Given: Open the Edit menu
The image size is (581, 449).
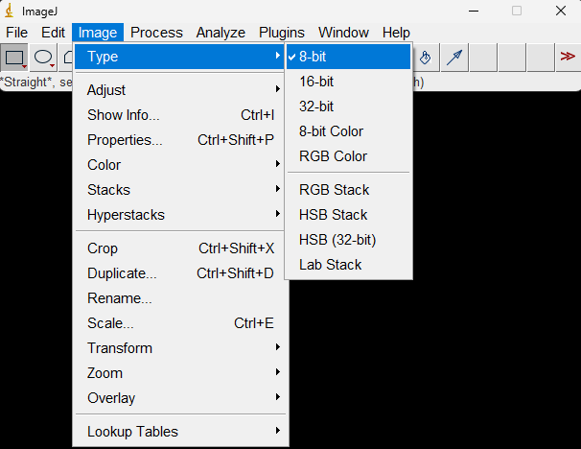Looking at the screenshot, I should [x=53, y=33].
